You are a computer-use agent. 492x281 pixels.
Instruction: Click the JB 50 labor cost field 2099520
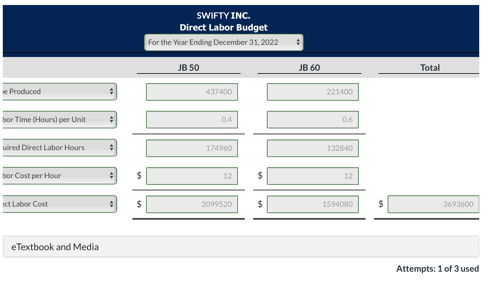coord(192,204)
